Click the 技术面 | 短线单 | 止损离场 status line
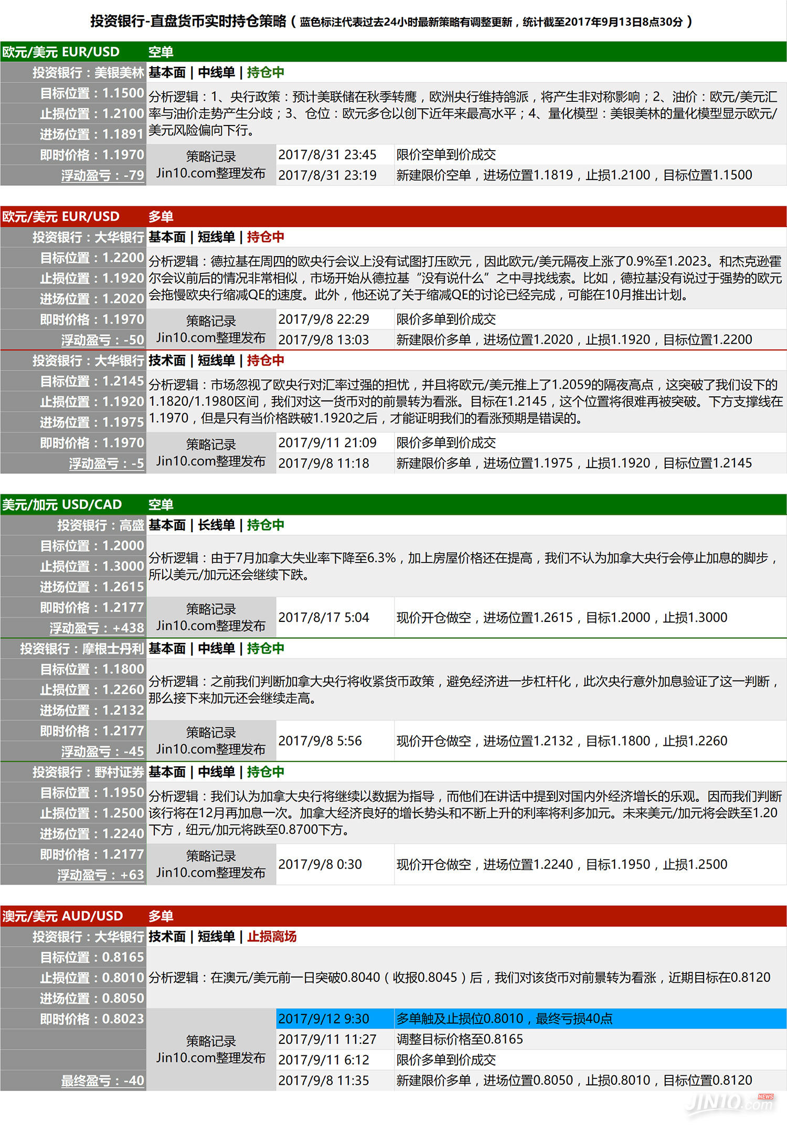The image size is (787, 1132). (x=222, y=936)
